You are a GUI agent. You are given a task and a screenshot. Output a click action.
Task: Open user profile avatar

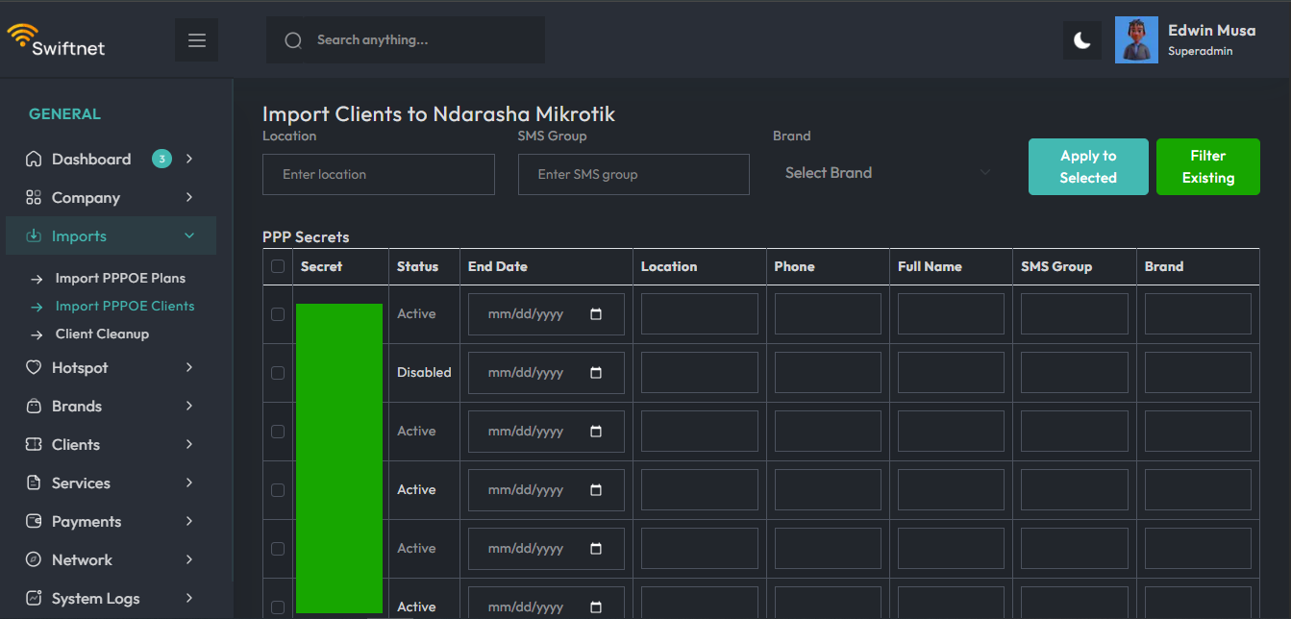[x=1136, y=40]
